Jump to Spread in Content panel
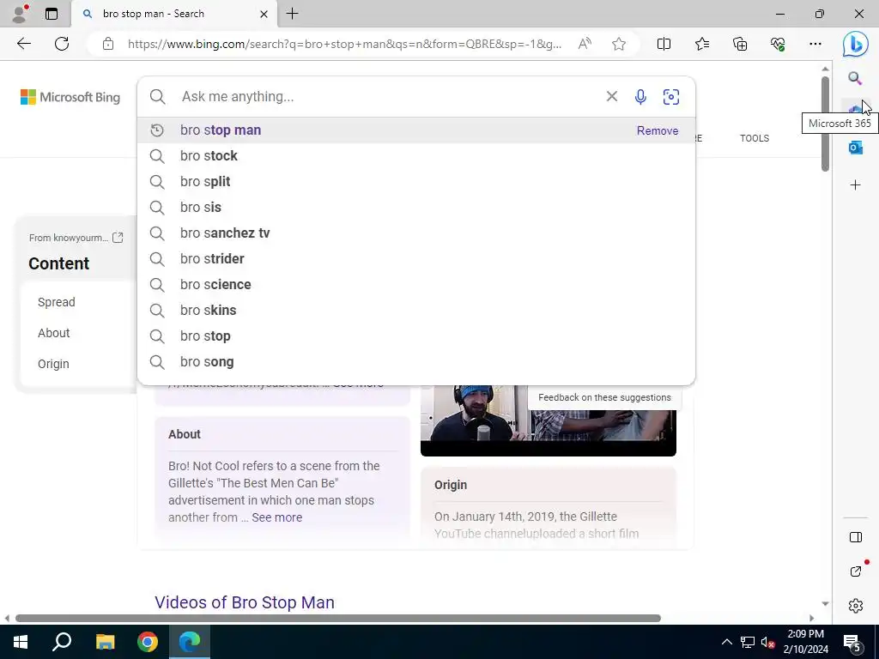 pyautogui.click(x=56, y=302)
